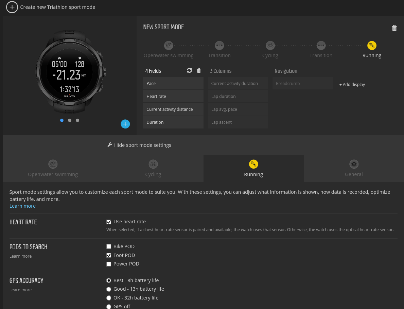404x309 pixels.
Task: Select the GPS off accuracy option
Action: pos(109,306)
